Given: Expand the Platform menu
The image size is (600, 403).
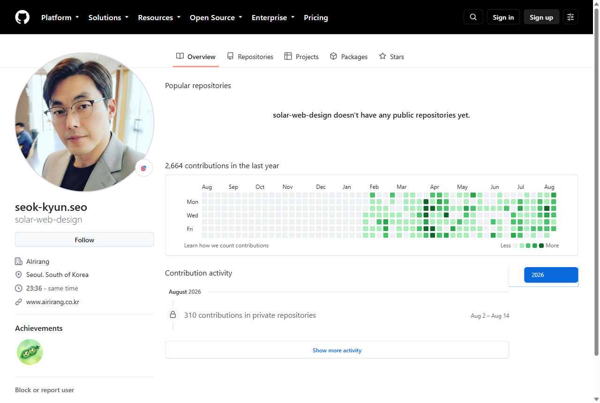Looking at the screenshot, I should click(60, 17).
